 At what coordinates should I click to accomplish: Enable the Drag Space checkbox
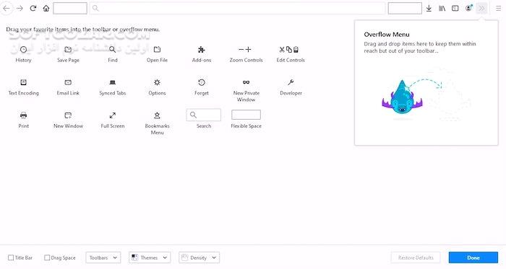pos(47,257)
